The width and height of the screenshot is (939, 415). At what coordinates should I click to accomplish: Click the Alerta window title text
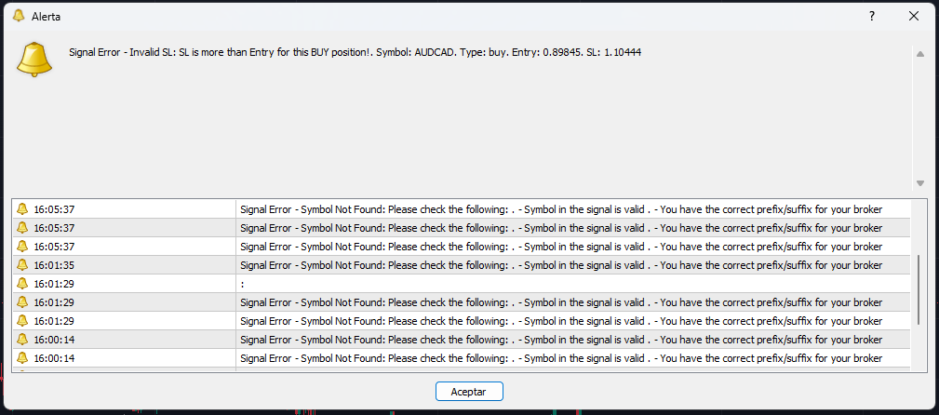[x=46, y=17]
